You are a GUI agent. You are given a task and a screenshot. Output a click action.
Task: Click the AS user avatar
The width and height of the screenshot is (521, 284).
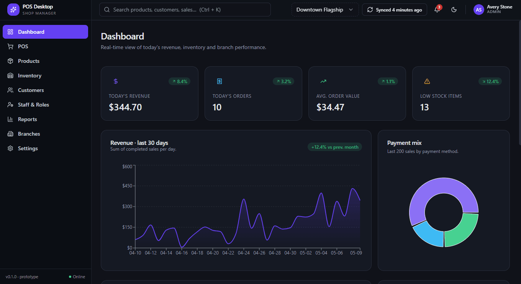click(479, 10)
